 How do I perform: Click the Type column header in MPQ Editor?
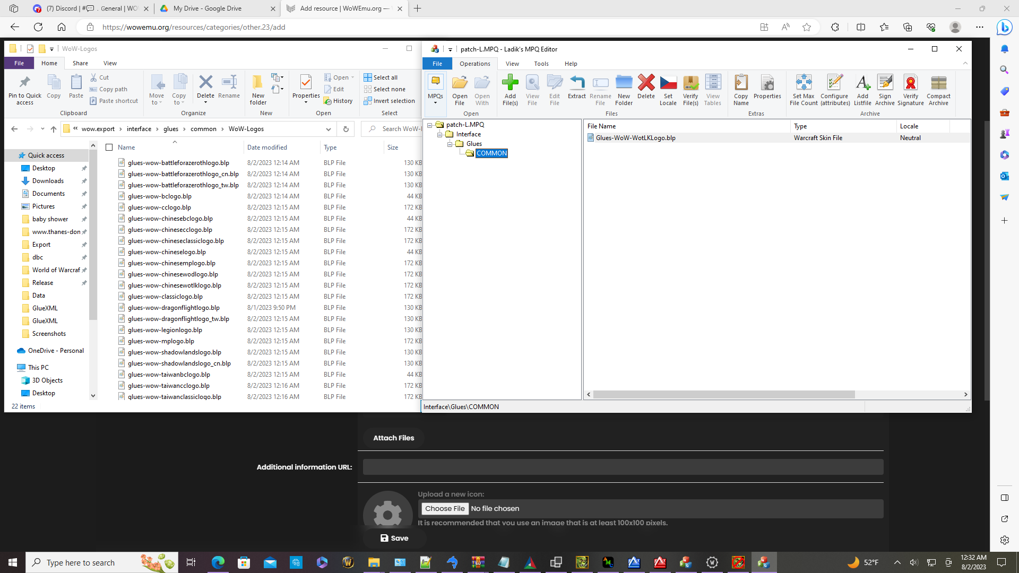[x=800, y=126]
